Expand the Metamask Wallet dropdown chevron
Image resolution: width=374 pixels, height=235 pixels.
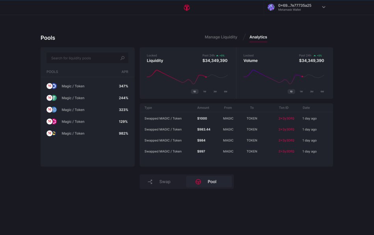tap(324, 7)
